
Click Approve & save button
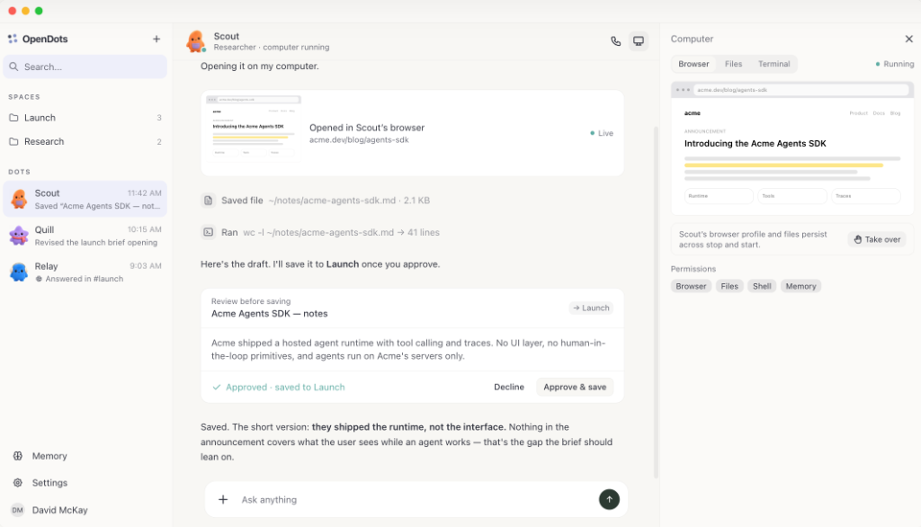tap(575, 388)
